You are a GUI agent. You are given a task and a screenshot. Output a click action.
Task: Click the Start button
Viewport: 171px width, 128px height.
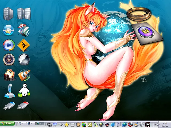coord(7,123)
